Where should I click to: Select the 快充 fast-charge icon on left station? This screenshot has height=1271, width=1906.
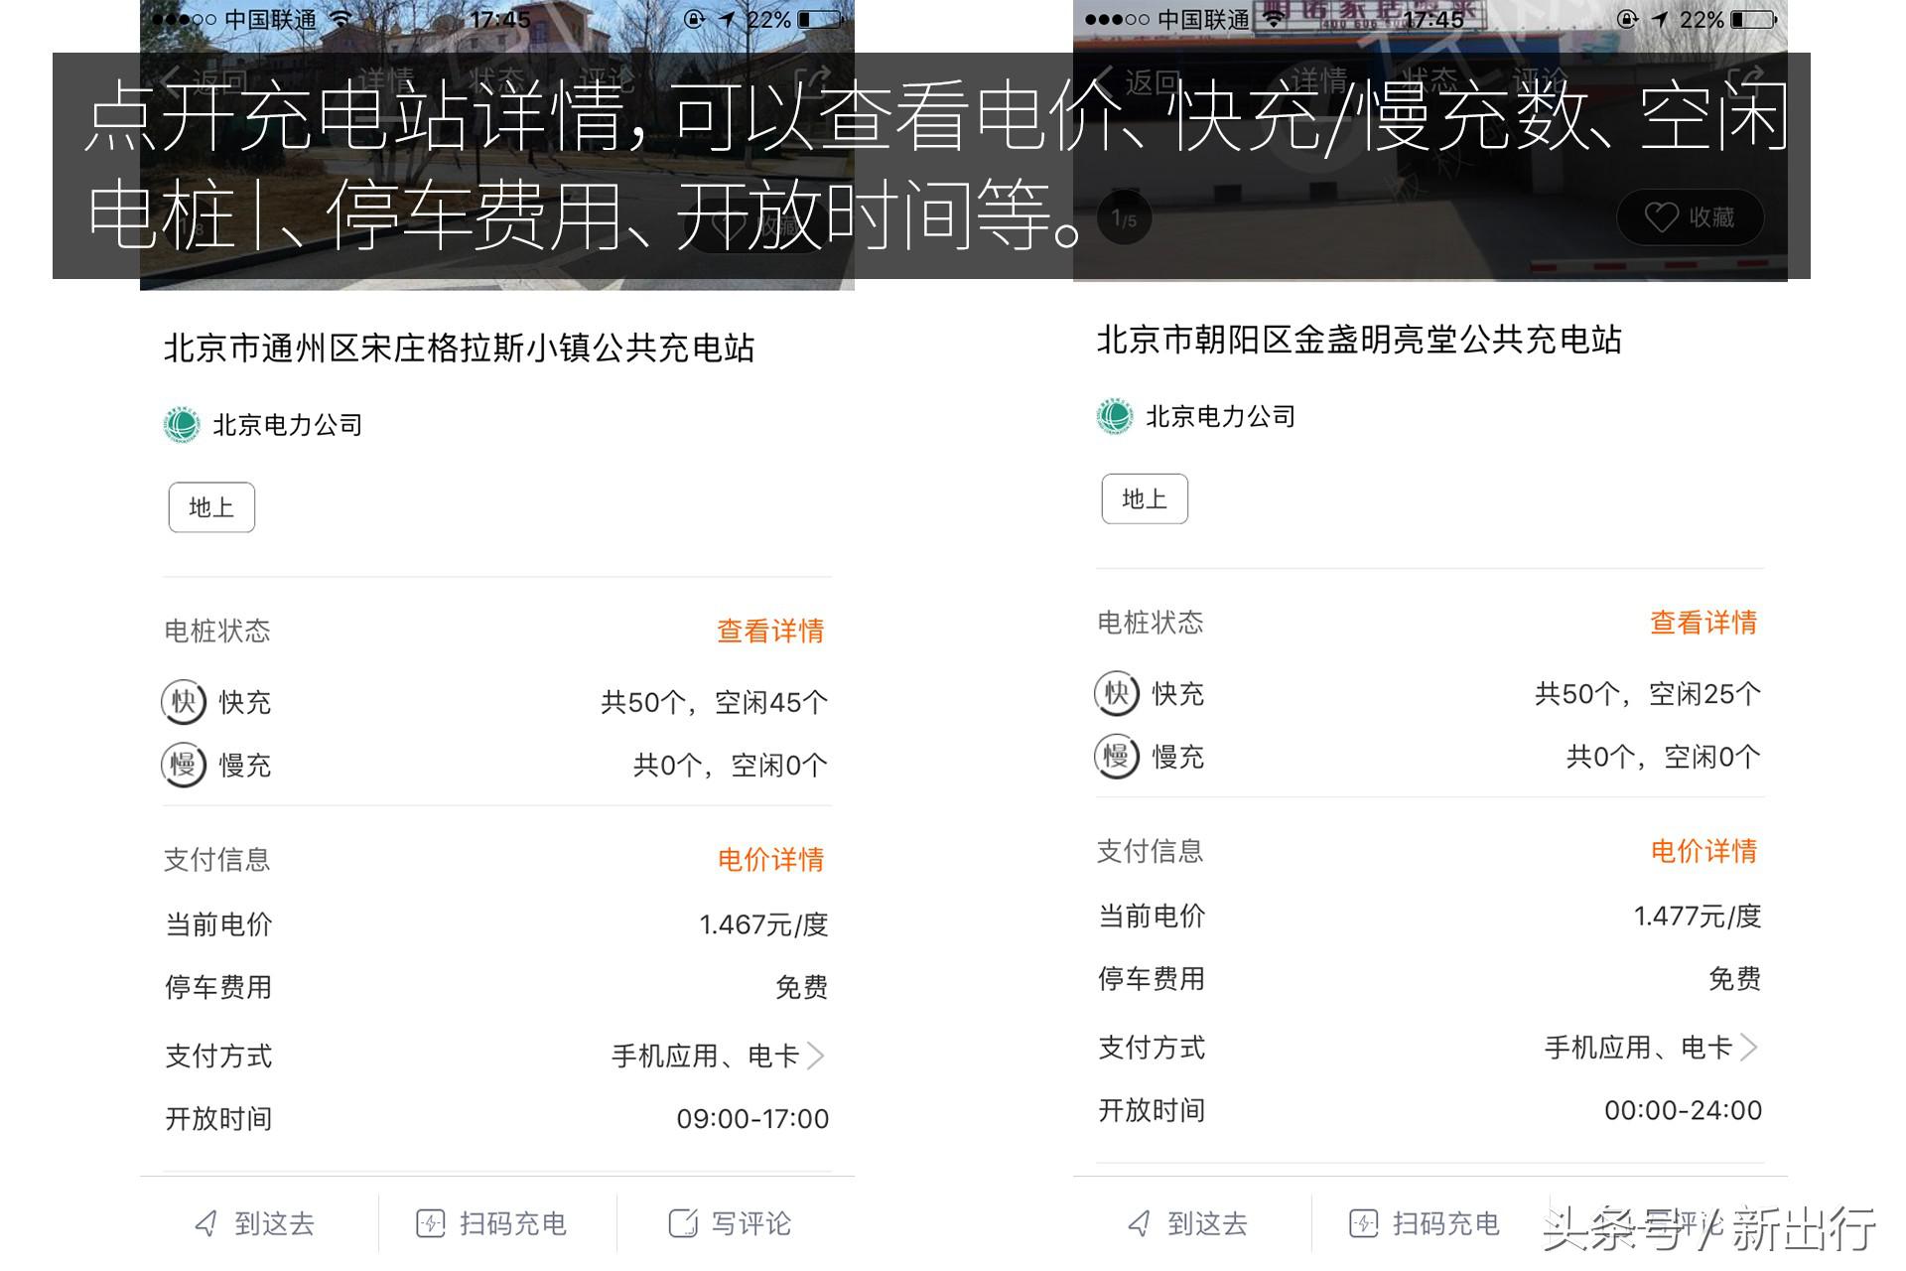(x=184, y=701)
